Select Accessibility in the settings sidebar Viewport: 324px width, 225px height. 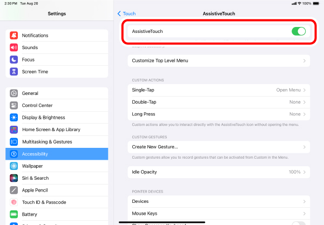click(57, 154)
